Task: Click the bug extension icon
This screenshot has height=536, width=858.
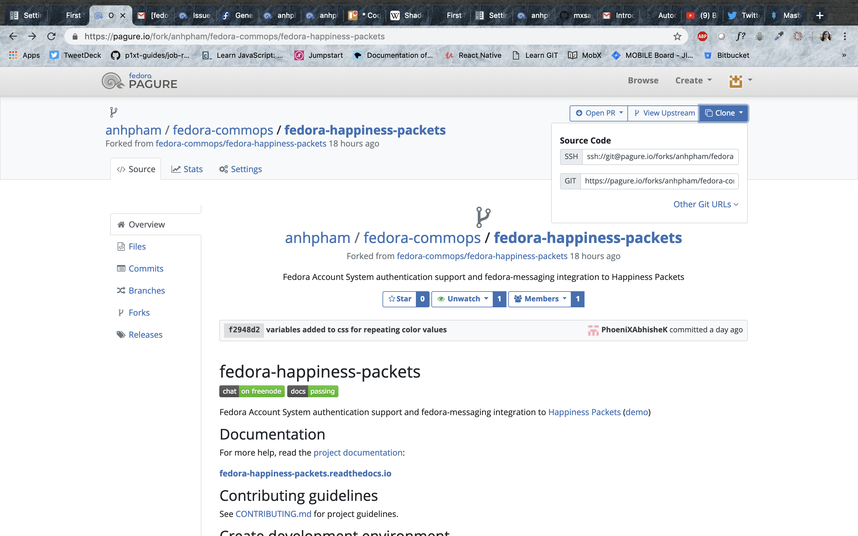Action: (759, 36)
